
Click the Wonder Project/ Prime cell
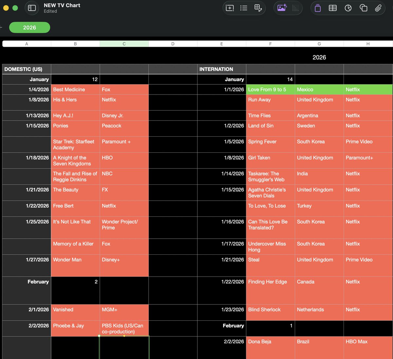pos(124,228)
